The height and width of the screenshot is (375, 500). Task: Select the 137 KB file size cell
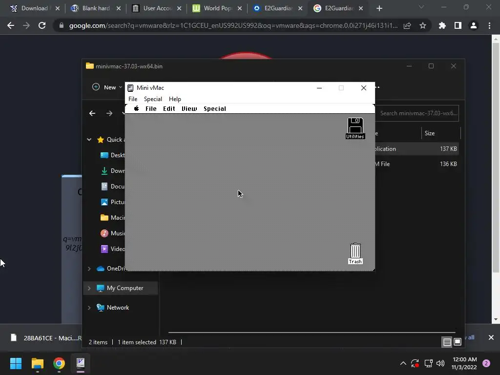click(x=448, y=148)
